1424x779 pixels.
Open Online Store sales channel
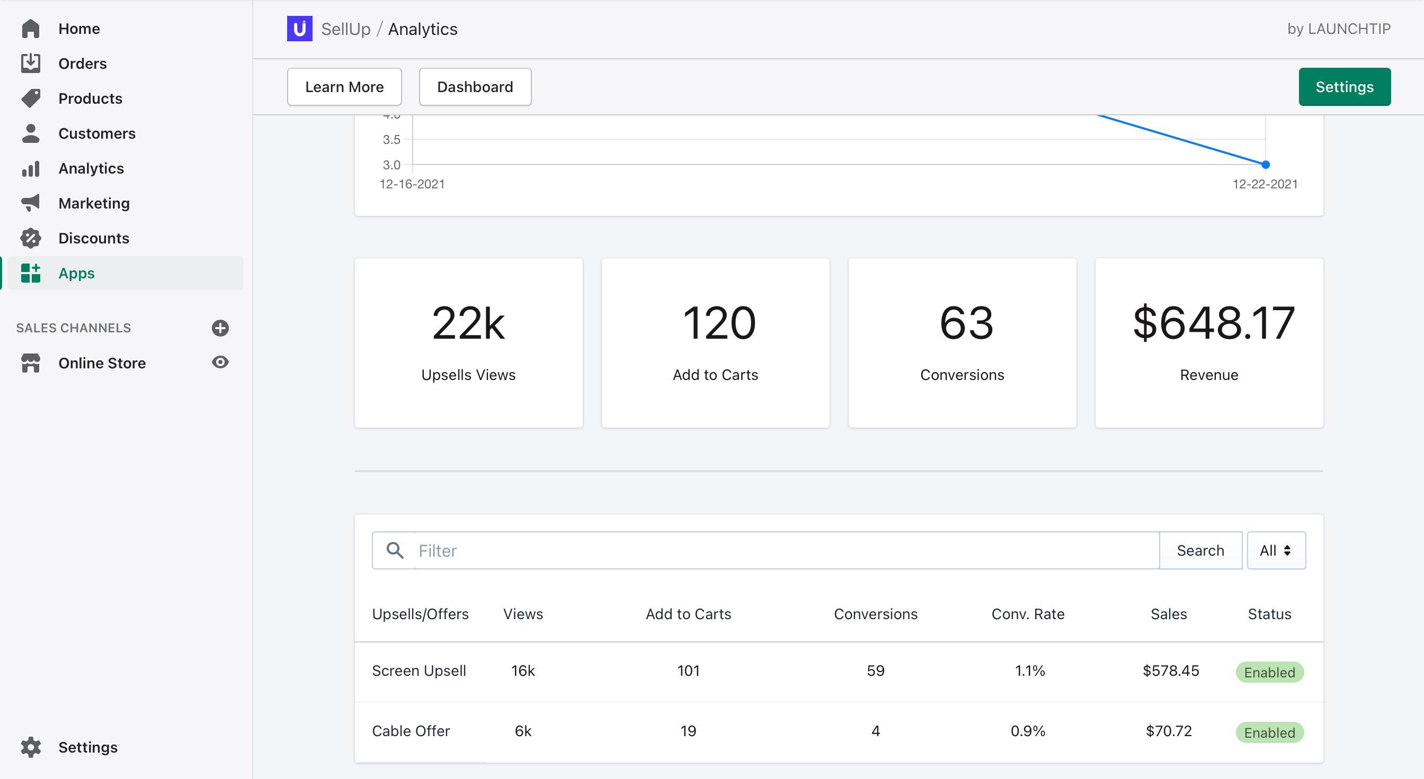tap(102, 363)
